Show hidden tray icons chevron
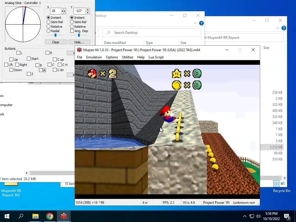Image resolution: width=296 pixels, height=222 pixels. 245,216
